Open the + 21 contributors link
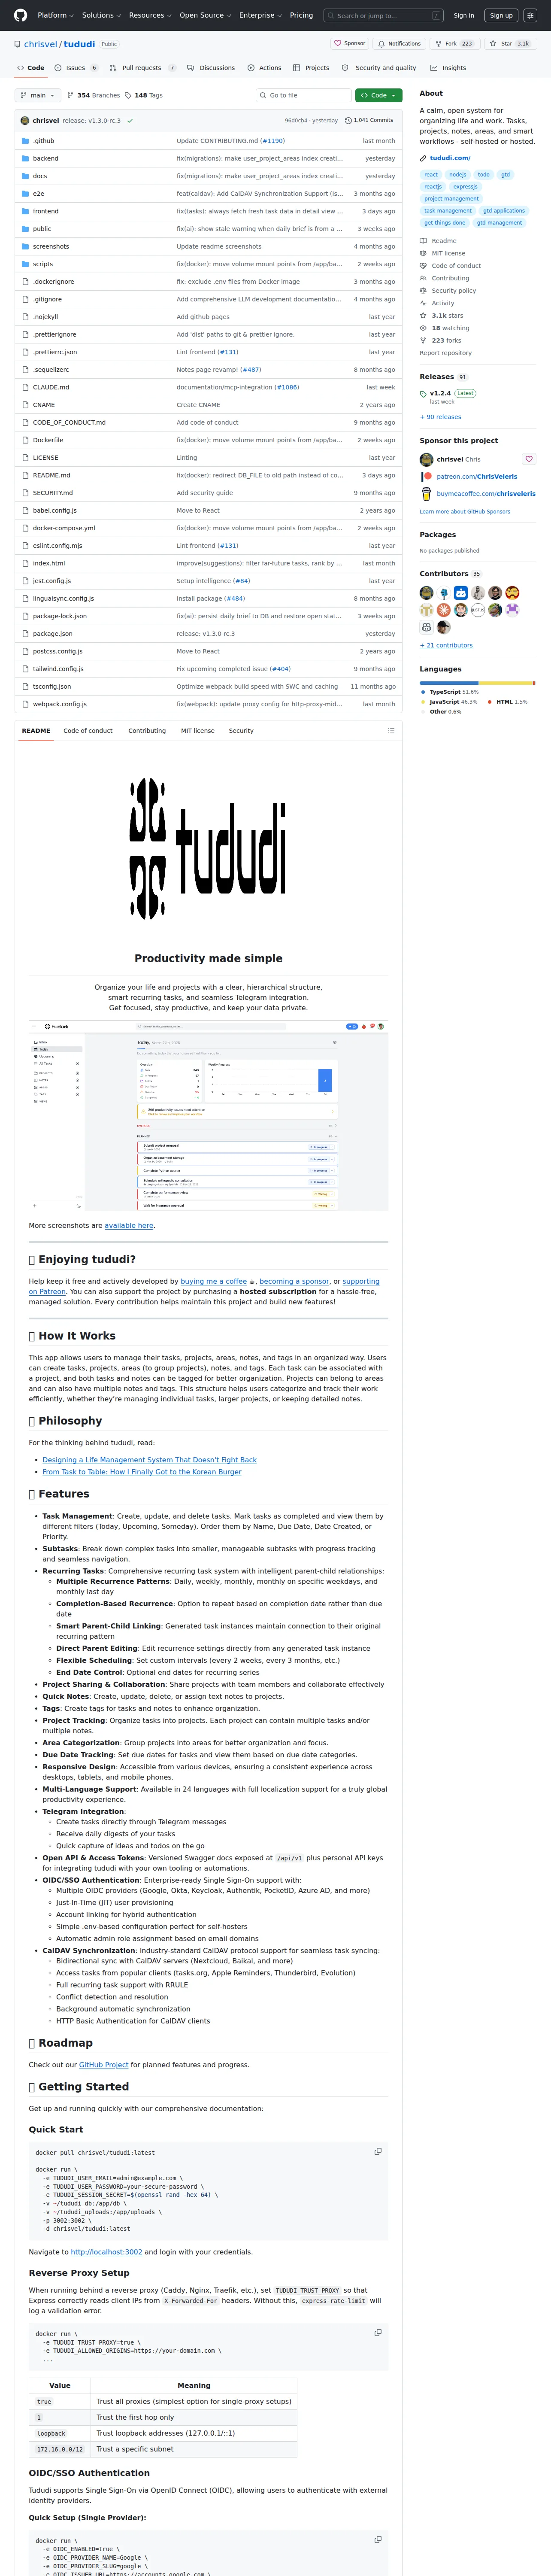This screenshot has height=2576, width=551. coord(446,645)
